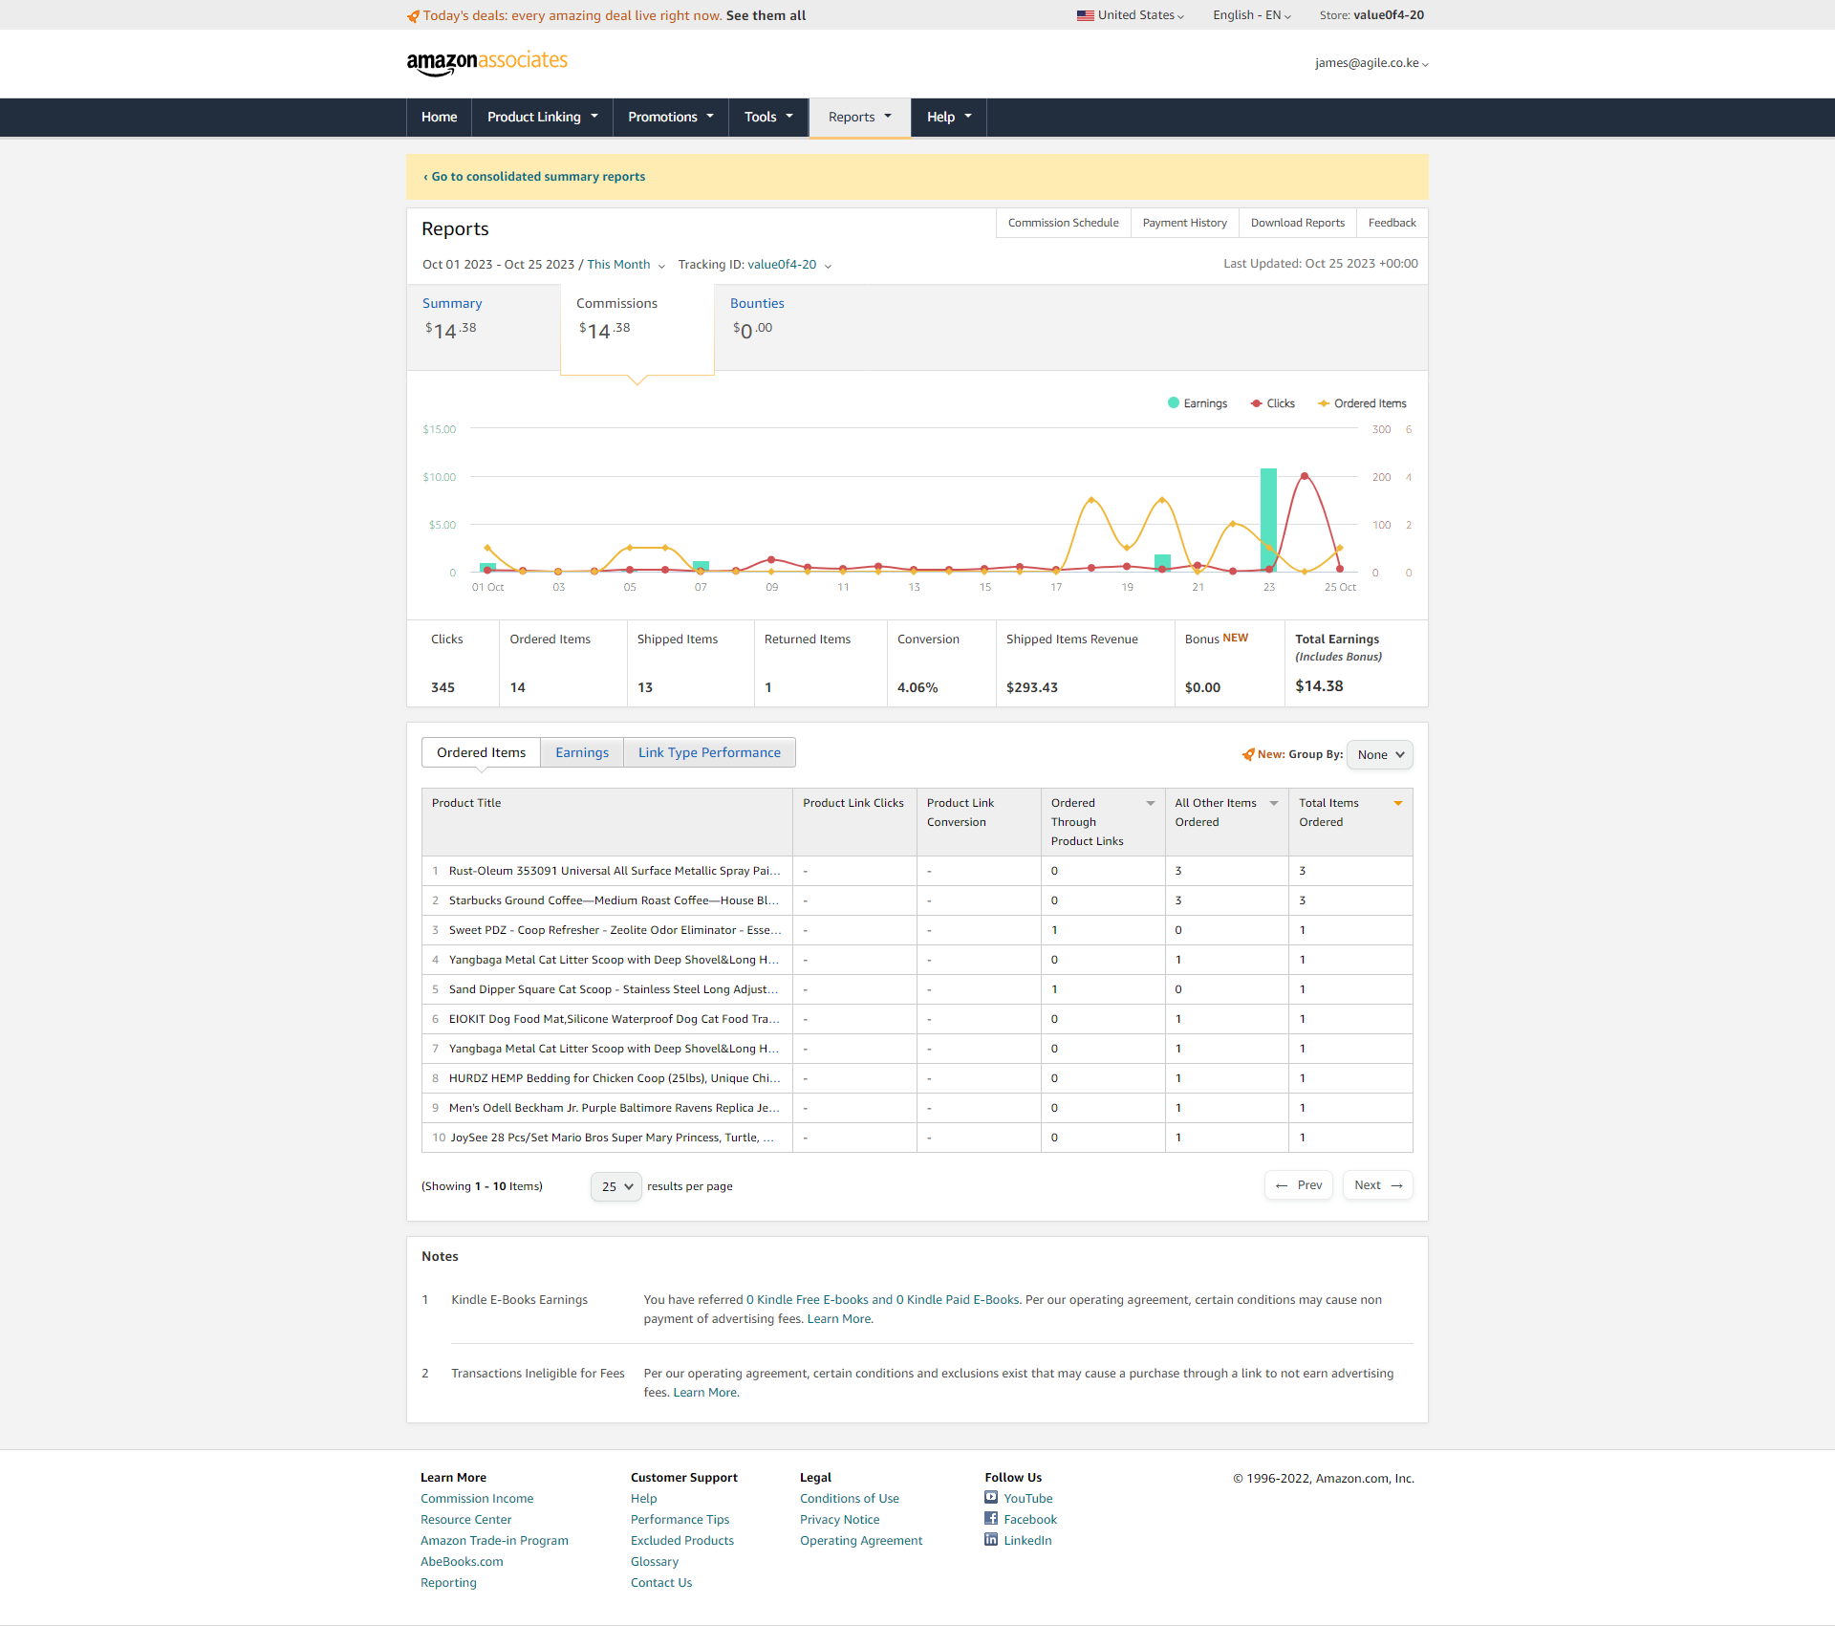The image size is (1835, 1626).
Task: Click the sort arrow in Ordered Through Product Links column
Action: [x=1151, y=803]
